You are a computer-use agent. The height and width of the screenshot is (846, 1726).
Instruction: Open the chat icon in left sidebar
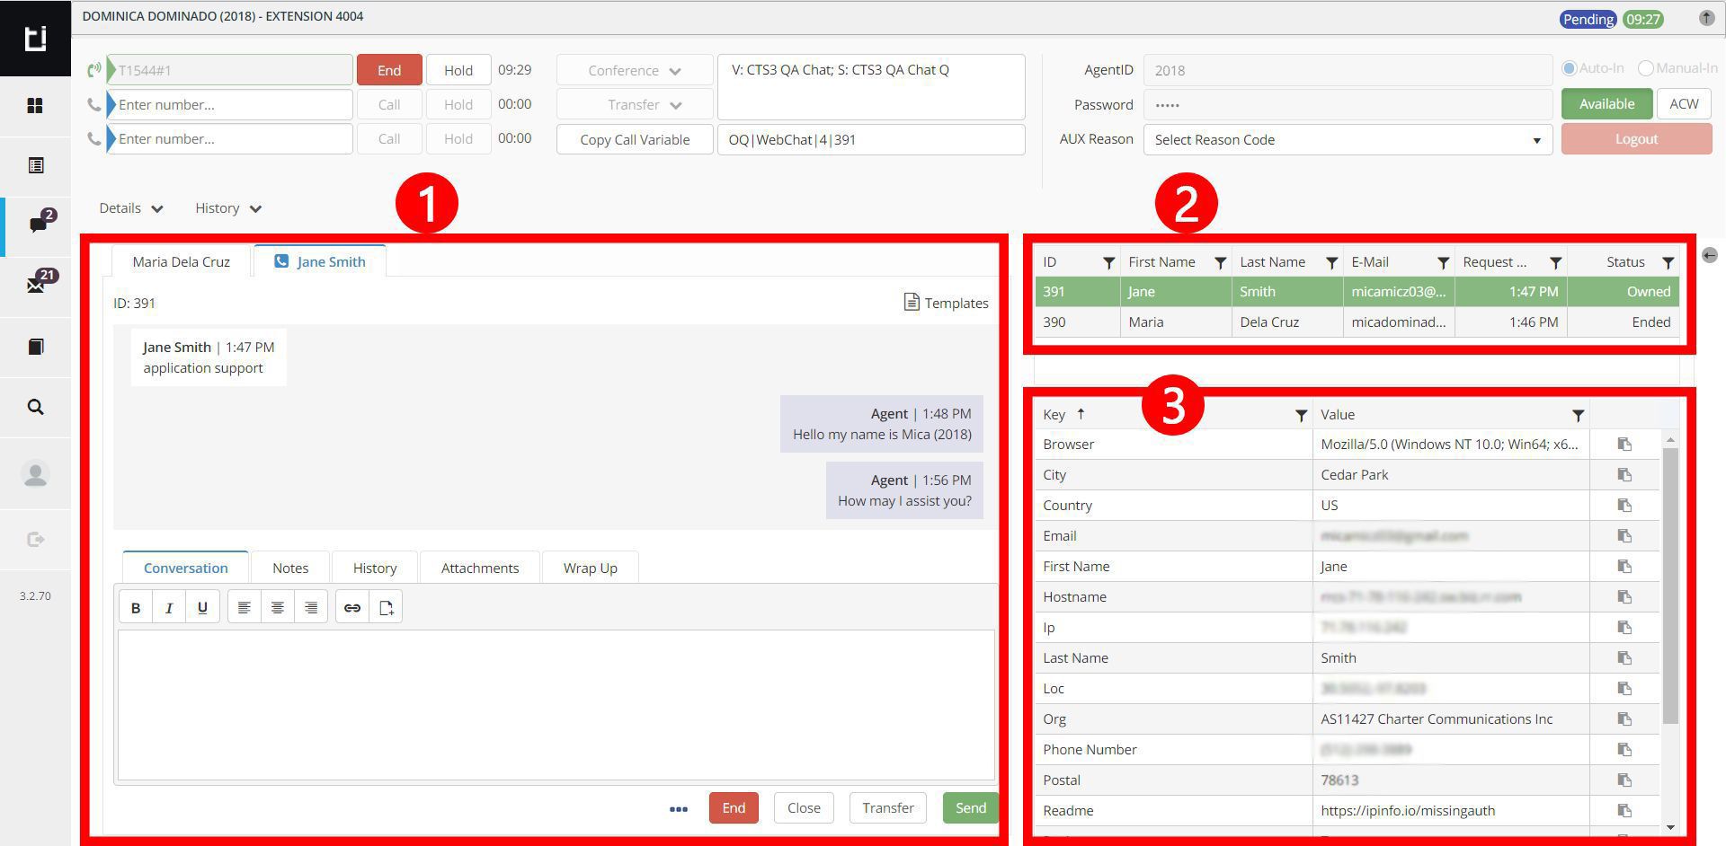37,224
